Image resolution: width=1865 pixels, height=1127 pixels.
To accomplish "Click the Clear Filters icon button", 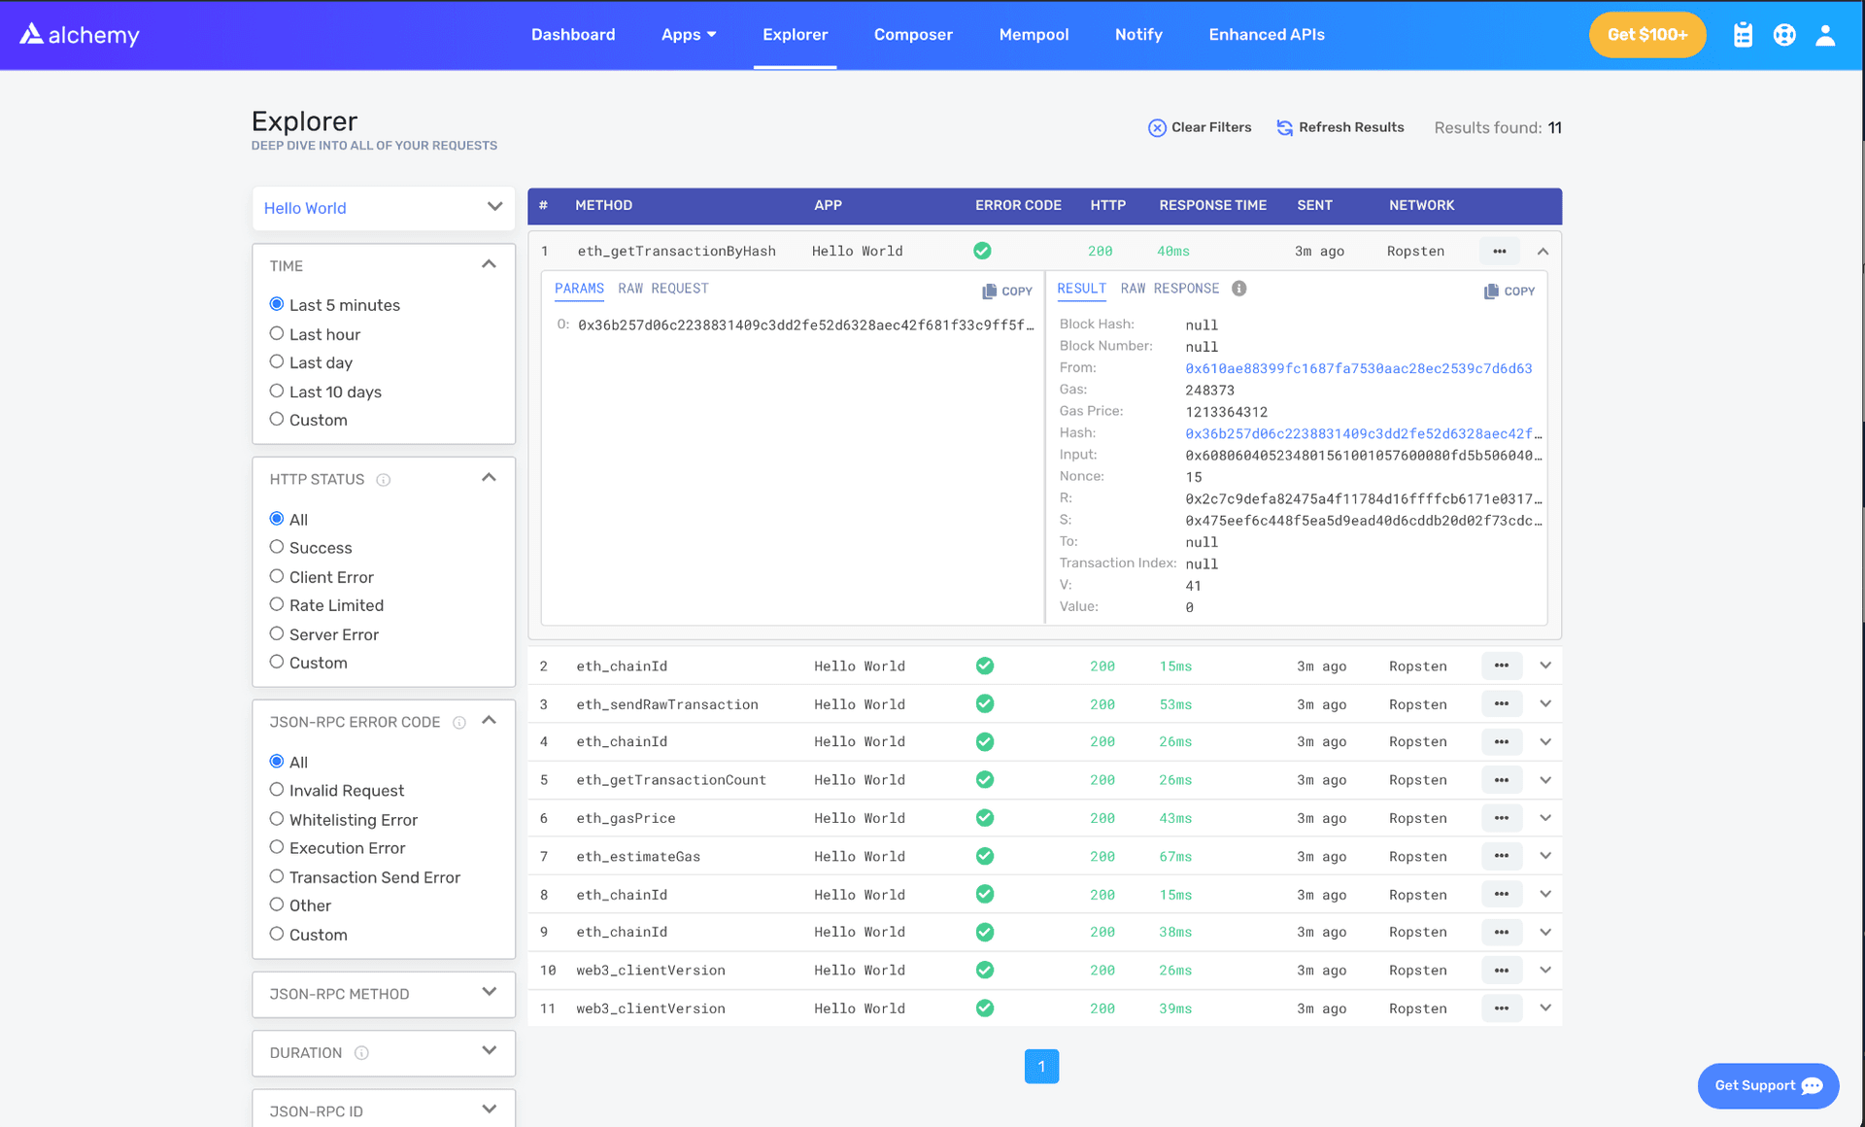I will coord(1156,128).
